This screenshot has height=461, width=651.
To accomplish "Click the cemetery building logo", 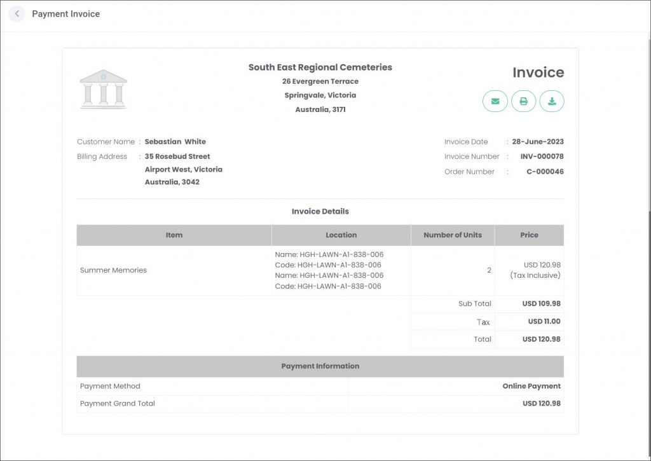I will pyautogui.click(x=104, y=89).
